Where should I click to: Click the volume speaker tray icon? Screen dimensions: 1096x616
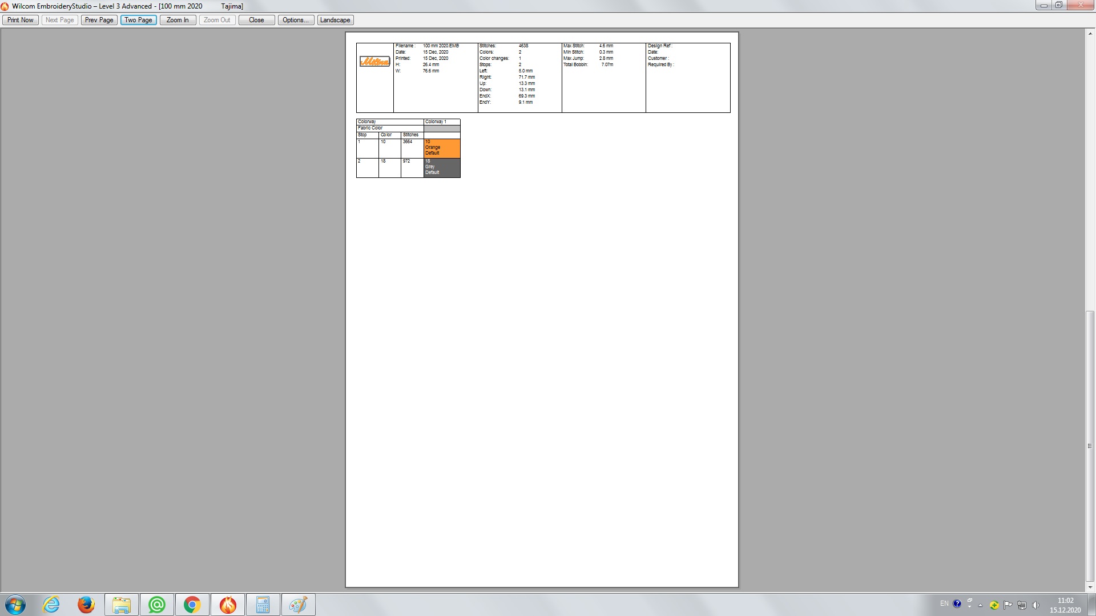(x=1035, y=605)
